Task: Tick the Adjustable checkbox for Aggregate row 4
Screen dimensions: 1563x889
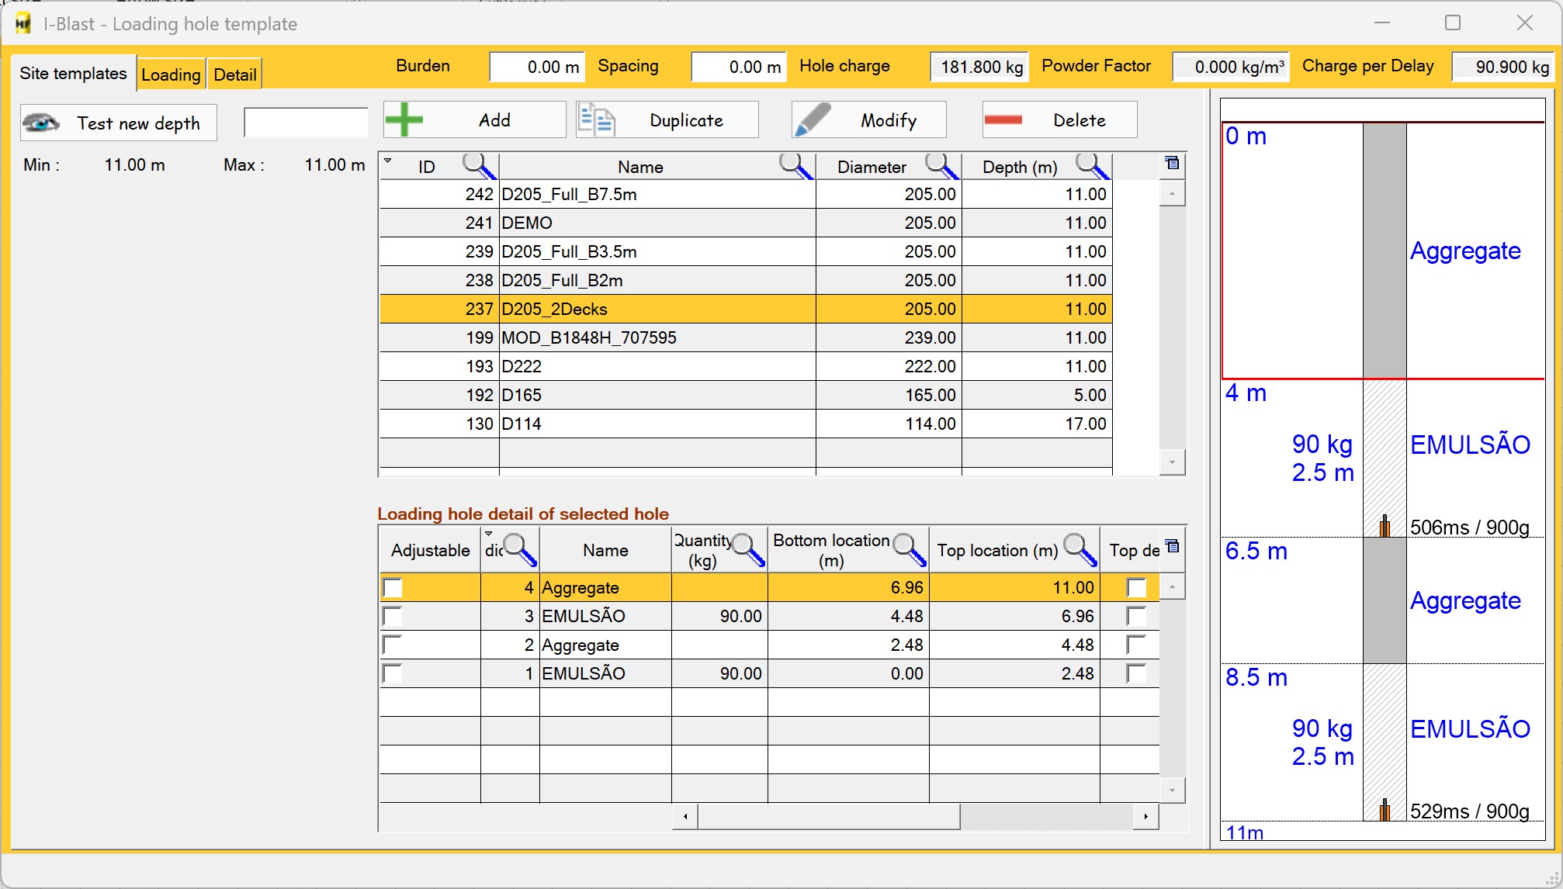Action: pyautogui.click(x=393, y=588)
